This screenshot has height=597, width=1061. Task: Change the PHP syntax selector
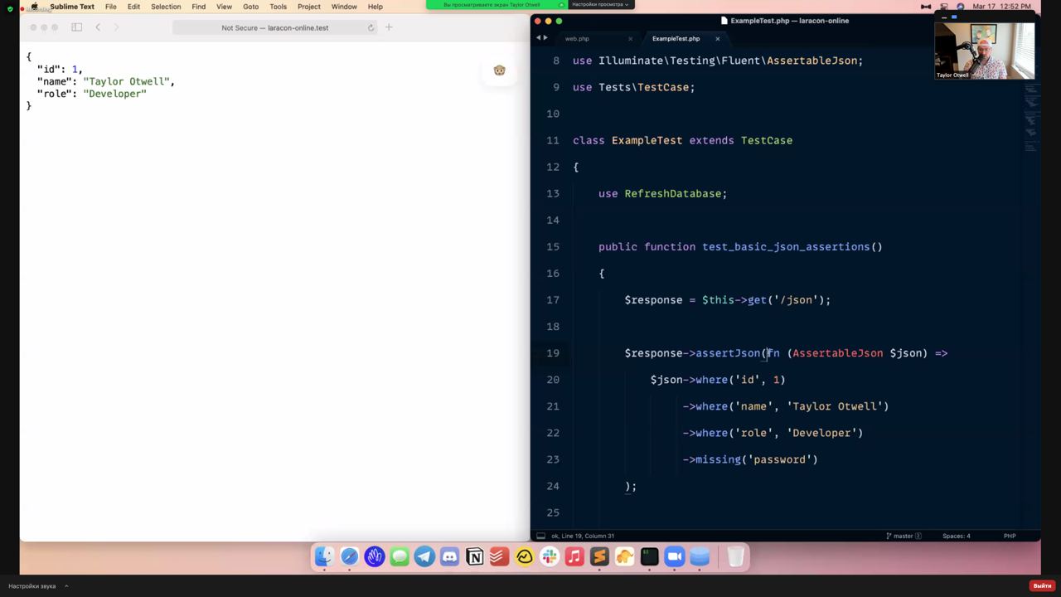(1010, 536)
